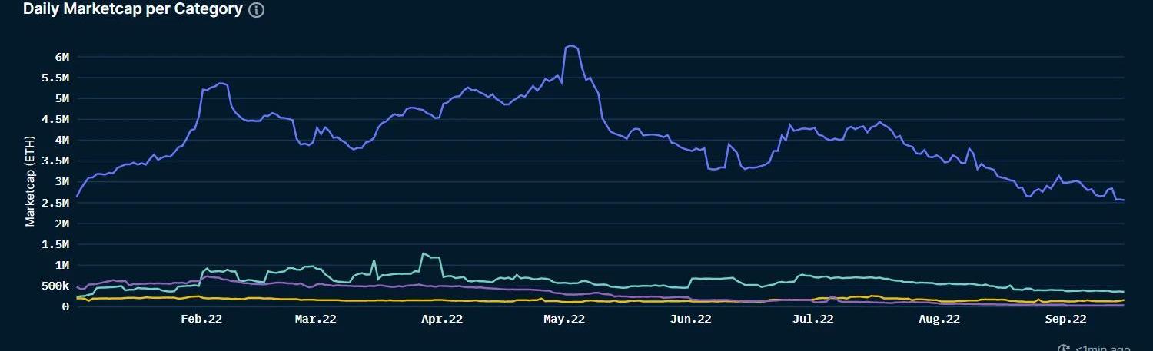Click the teal line's peak just before Apr.22
The width and height of the screenshot is (1153, 351).
tap(423, 253)
